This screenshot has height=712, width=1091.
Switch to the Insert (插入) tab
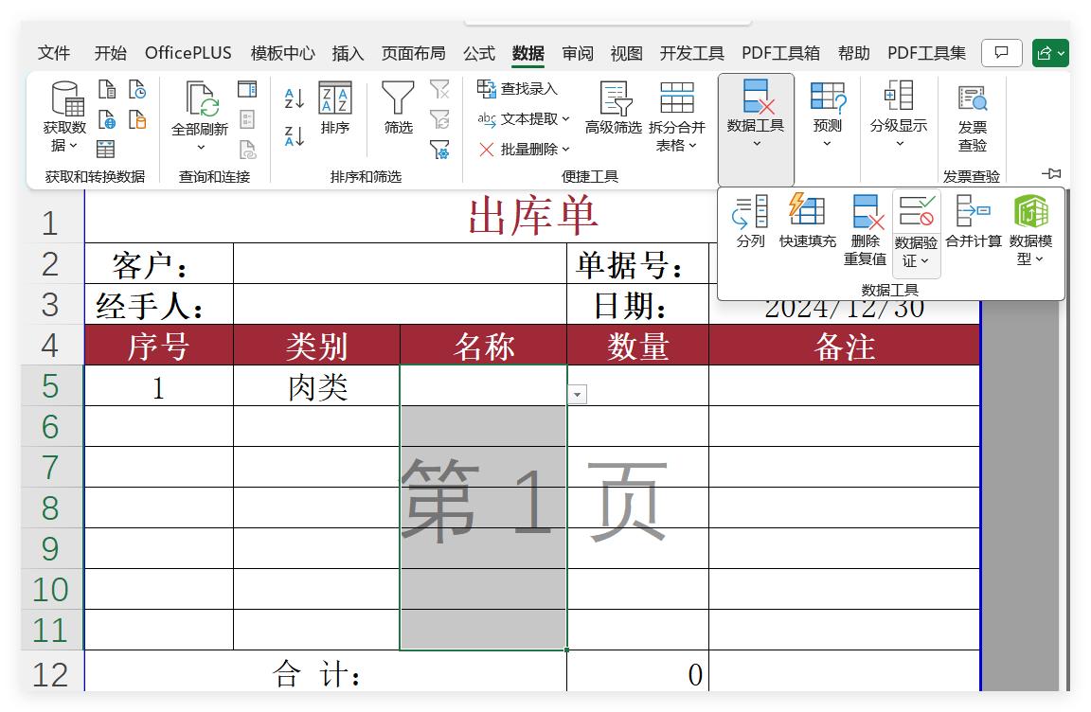pyautogui.click(x=348, y=53)
